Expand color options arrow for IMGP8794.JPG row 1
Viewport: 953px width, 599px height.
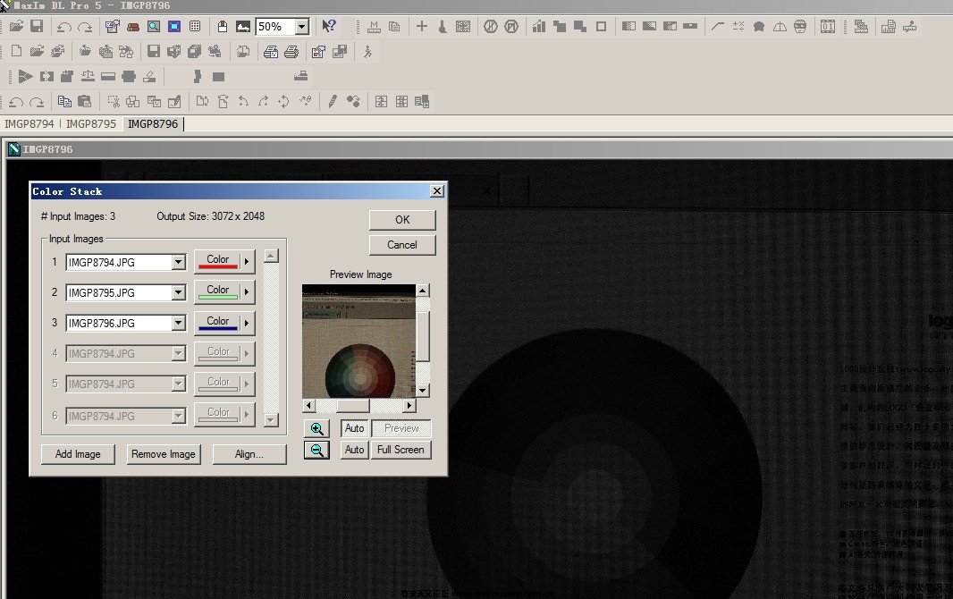coord(247,262)
